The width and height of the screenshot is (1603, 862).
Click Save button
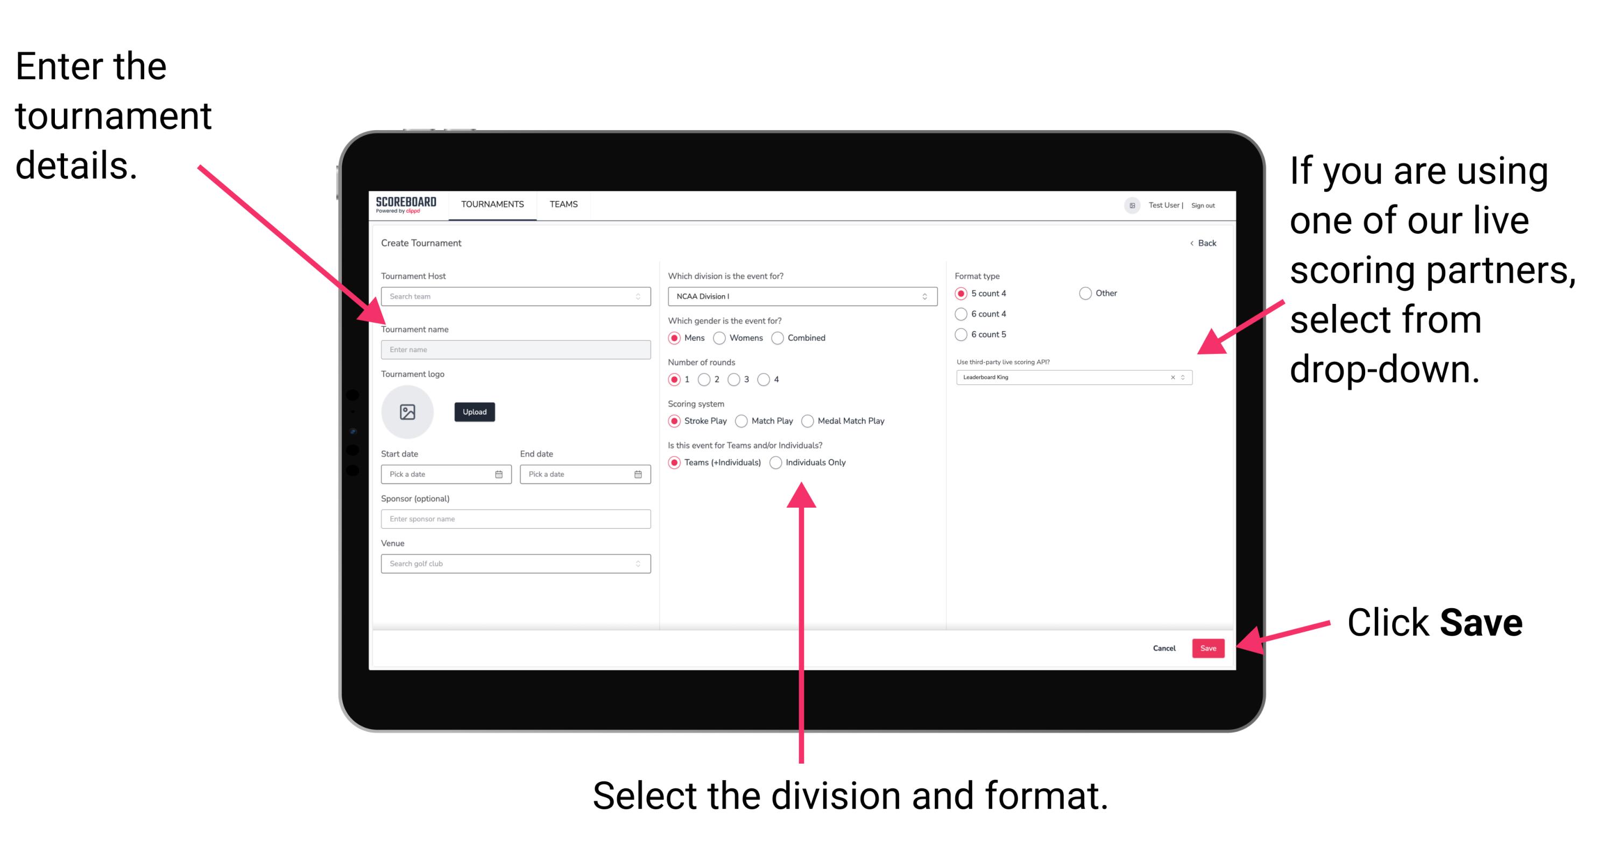[1209, 647]
